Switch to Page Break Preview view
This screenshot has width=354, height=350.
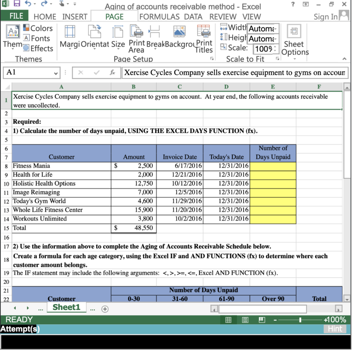point(262,320)
